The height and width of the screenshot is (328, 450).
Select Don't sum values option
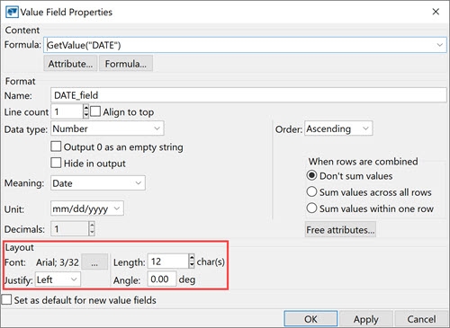[x=311, y=175]
